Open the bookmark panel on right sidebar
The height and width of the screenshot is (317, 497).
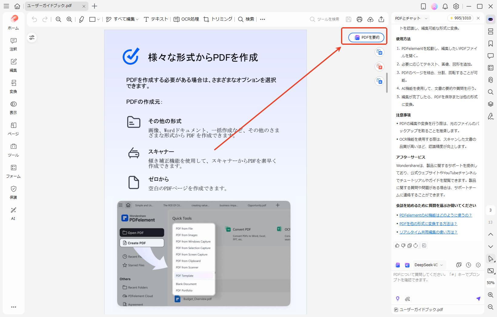[x=491, y=44]
